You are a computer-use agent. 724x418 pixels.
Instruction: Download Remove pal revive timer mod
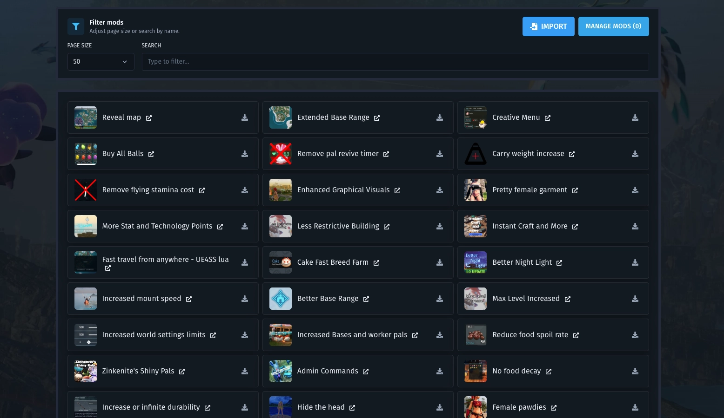coord(440,154)
